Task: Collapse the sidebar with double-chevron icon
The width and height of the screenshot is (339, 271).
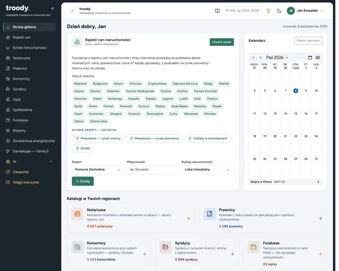Action: [x=53, y=8]
